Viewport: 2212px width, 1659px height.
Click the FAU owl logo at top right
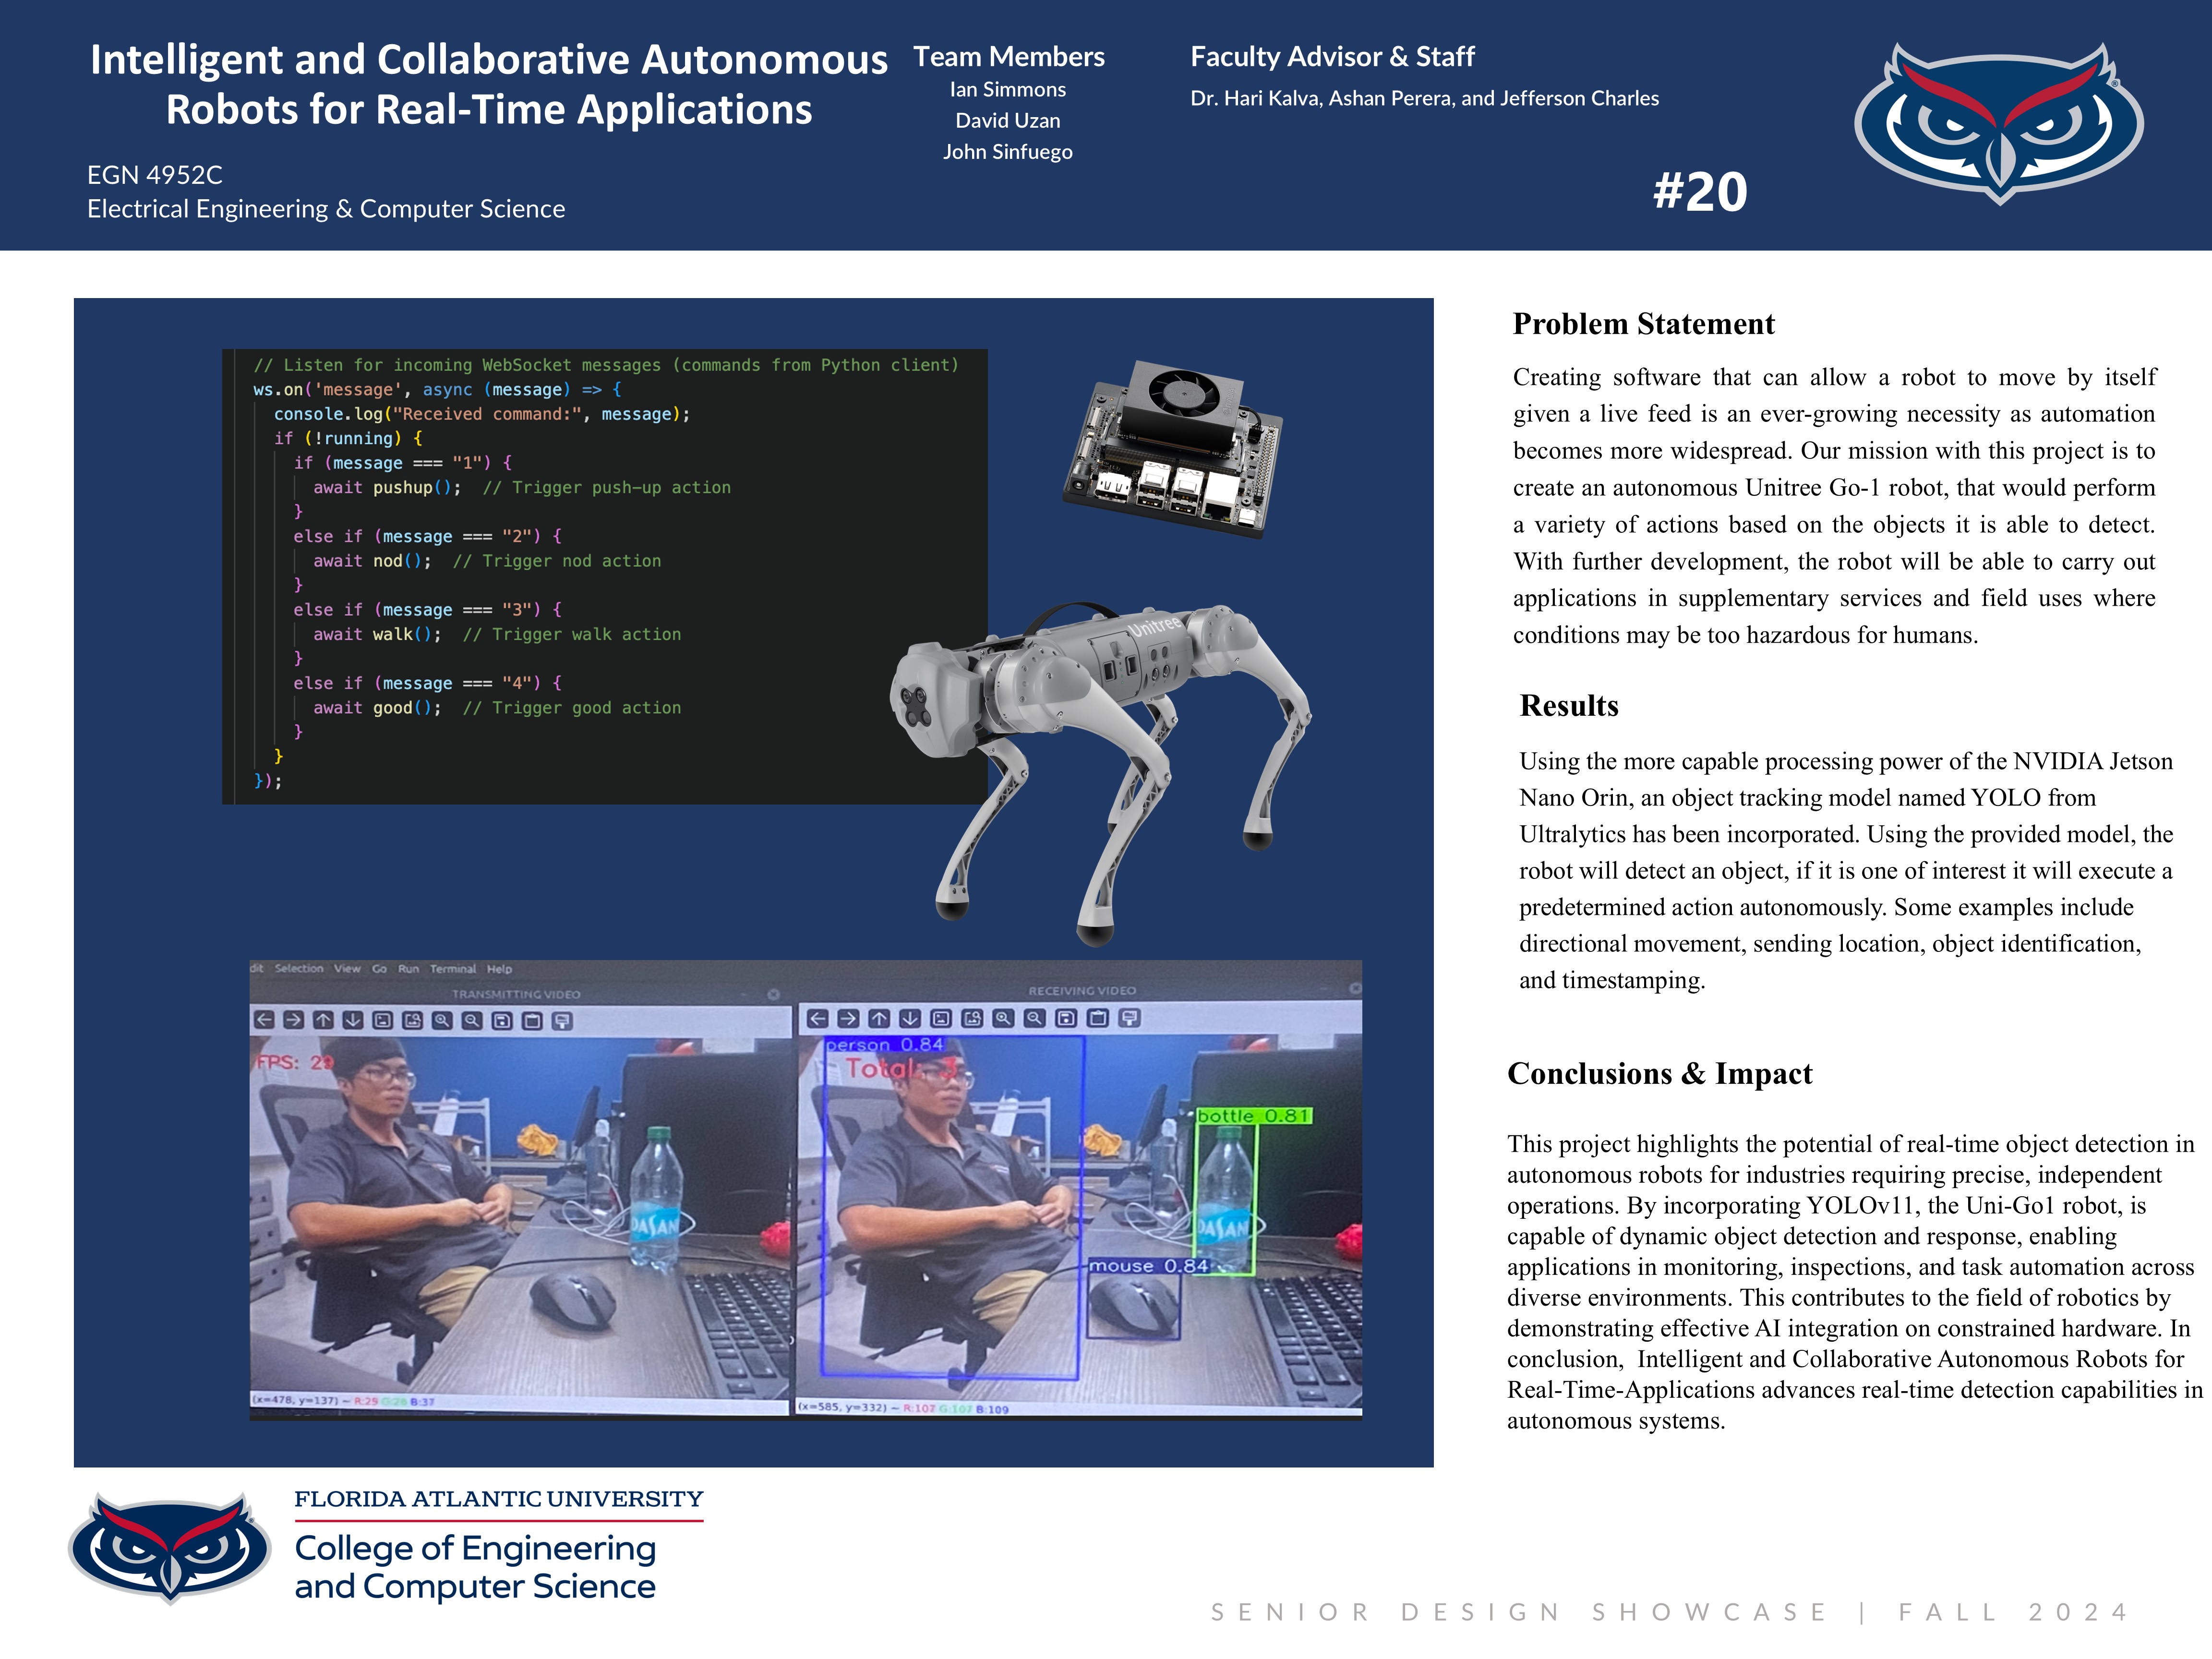pyautogui.click(x=1998, y=124)
